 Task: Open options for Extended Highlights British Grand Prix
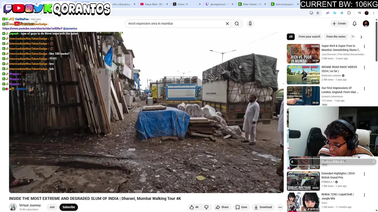364,174
